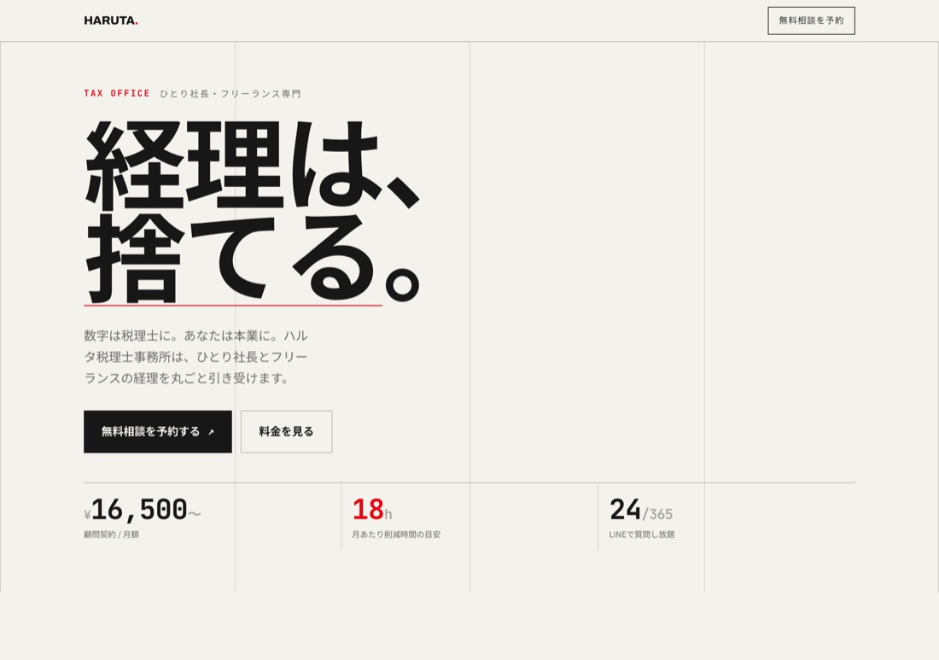Click ひとり社長・フリーランス専門 text
939x660 pixels.
point(230,93)
